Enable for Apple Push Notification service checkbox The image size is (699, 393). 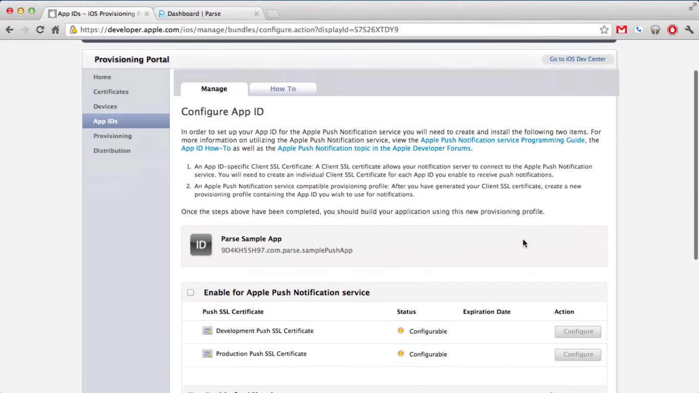pos(190,293)
